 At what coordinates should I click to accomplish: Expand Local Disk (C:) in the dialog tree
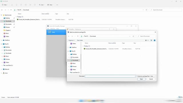(69, 72)
